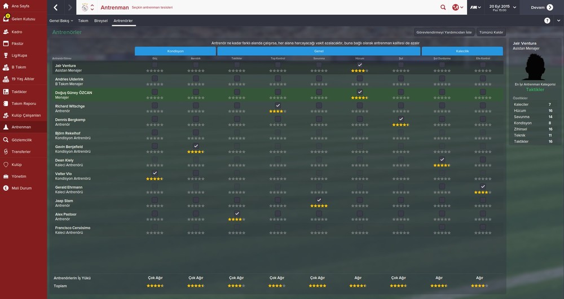Switch to the Bireysel tab
The image size is (564, 299).
coord(100,20)
